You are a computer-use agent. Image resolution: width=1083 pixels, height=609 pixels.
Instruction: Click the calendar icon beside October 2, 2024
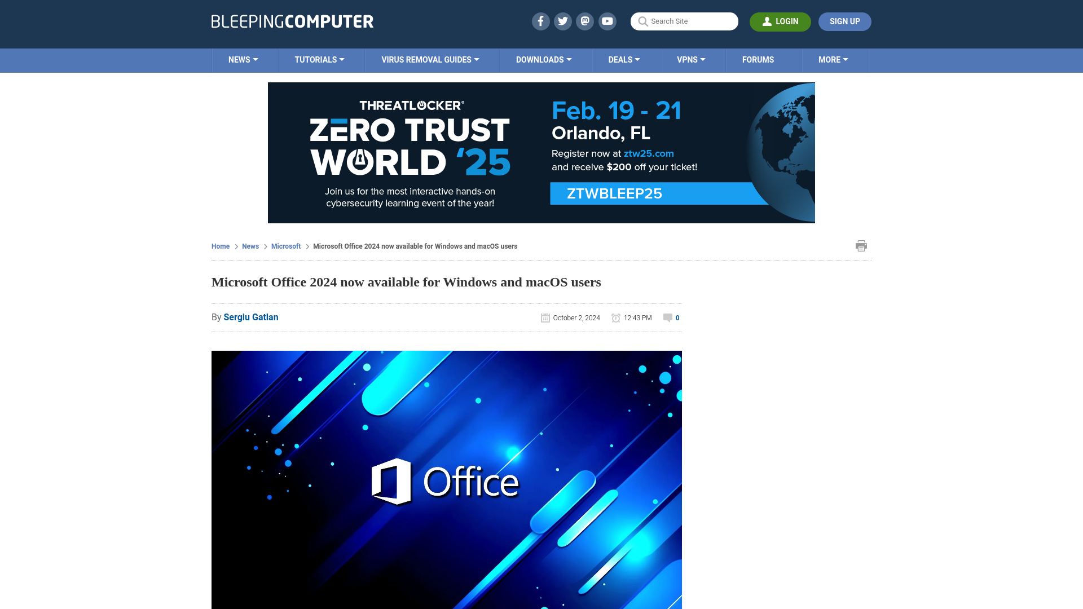coord(545,318)
